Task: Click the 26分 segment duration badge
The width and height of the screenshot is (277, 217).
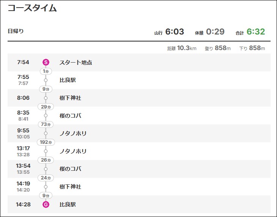Action: pos(46,160)
